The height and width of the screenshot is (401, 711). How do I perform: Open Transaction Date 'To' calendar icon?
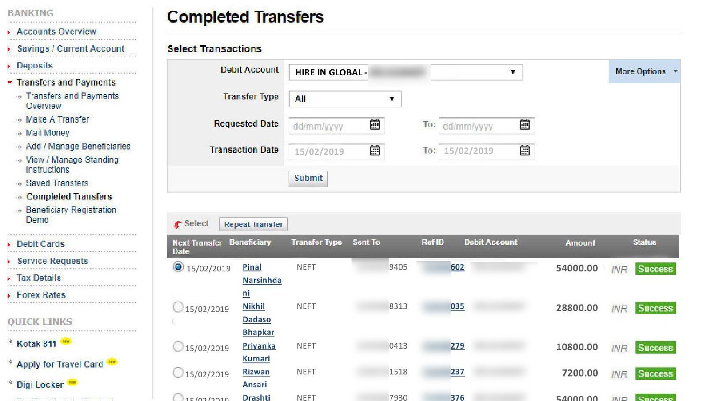click(x=524, y=151)
